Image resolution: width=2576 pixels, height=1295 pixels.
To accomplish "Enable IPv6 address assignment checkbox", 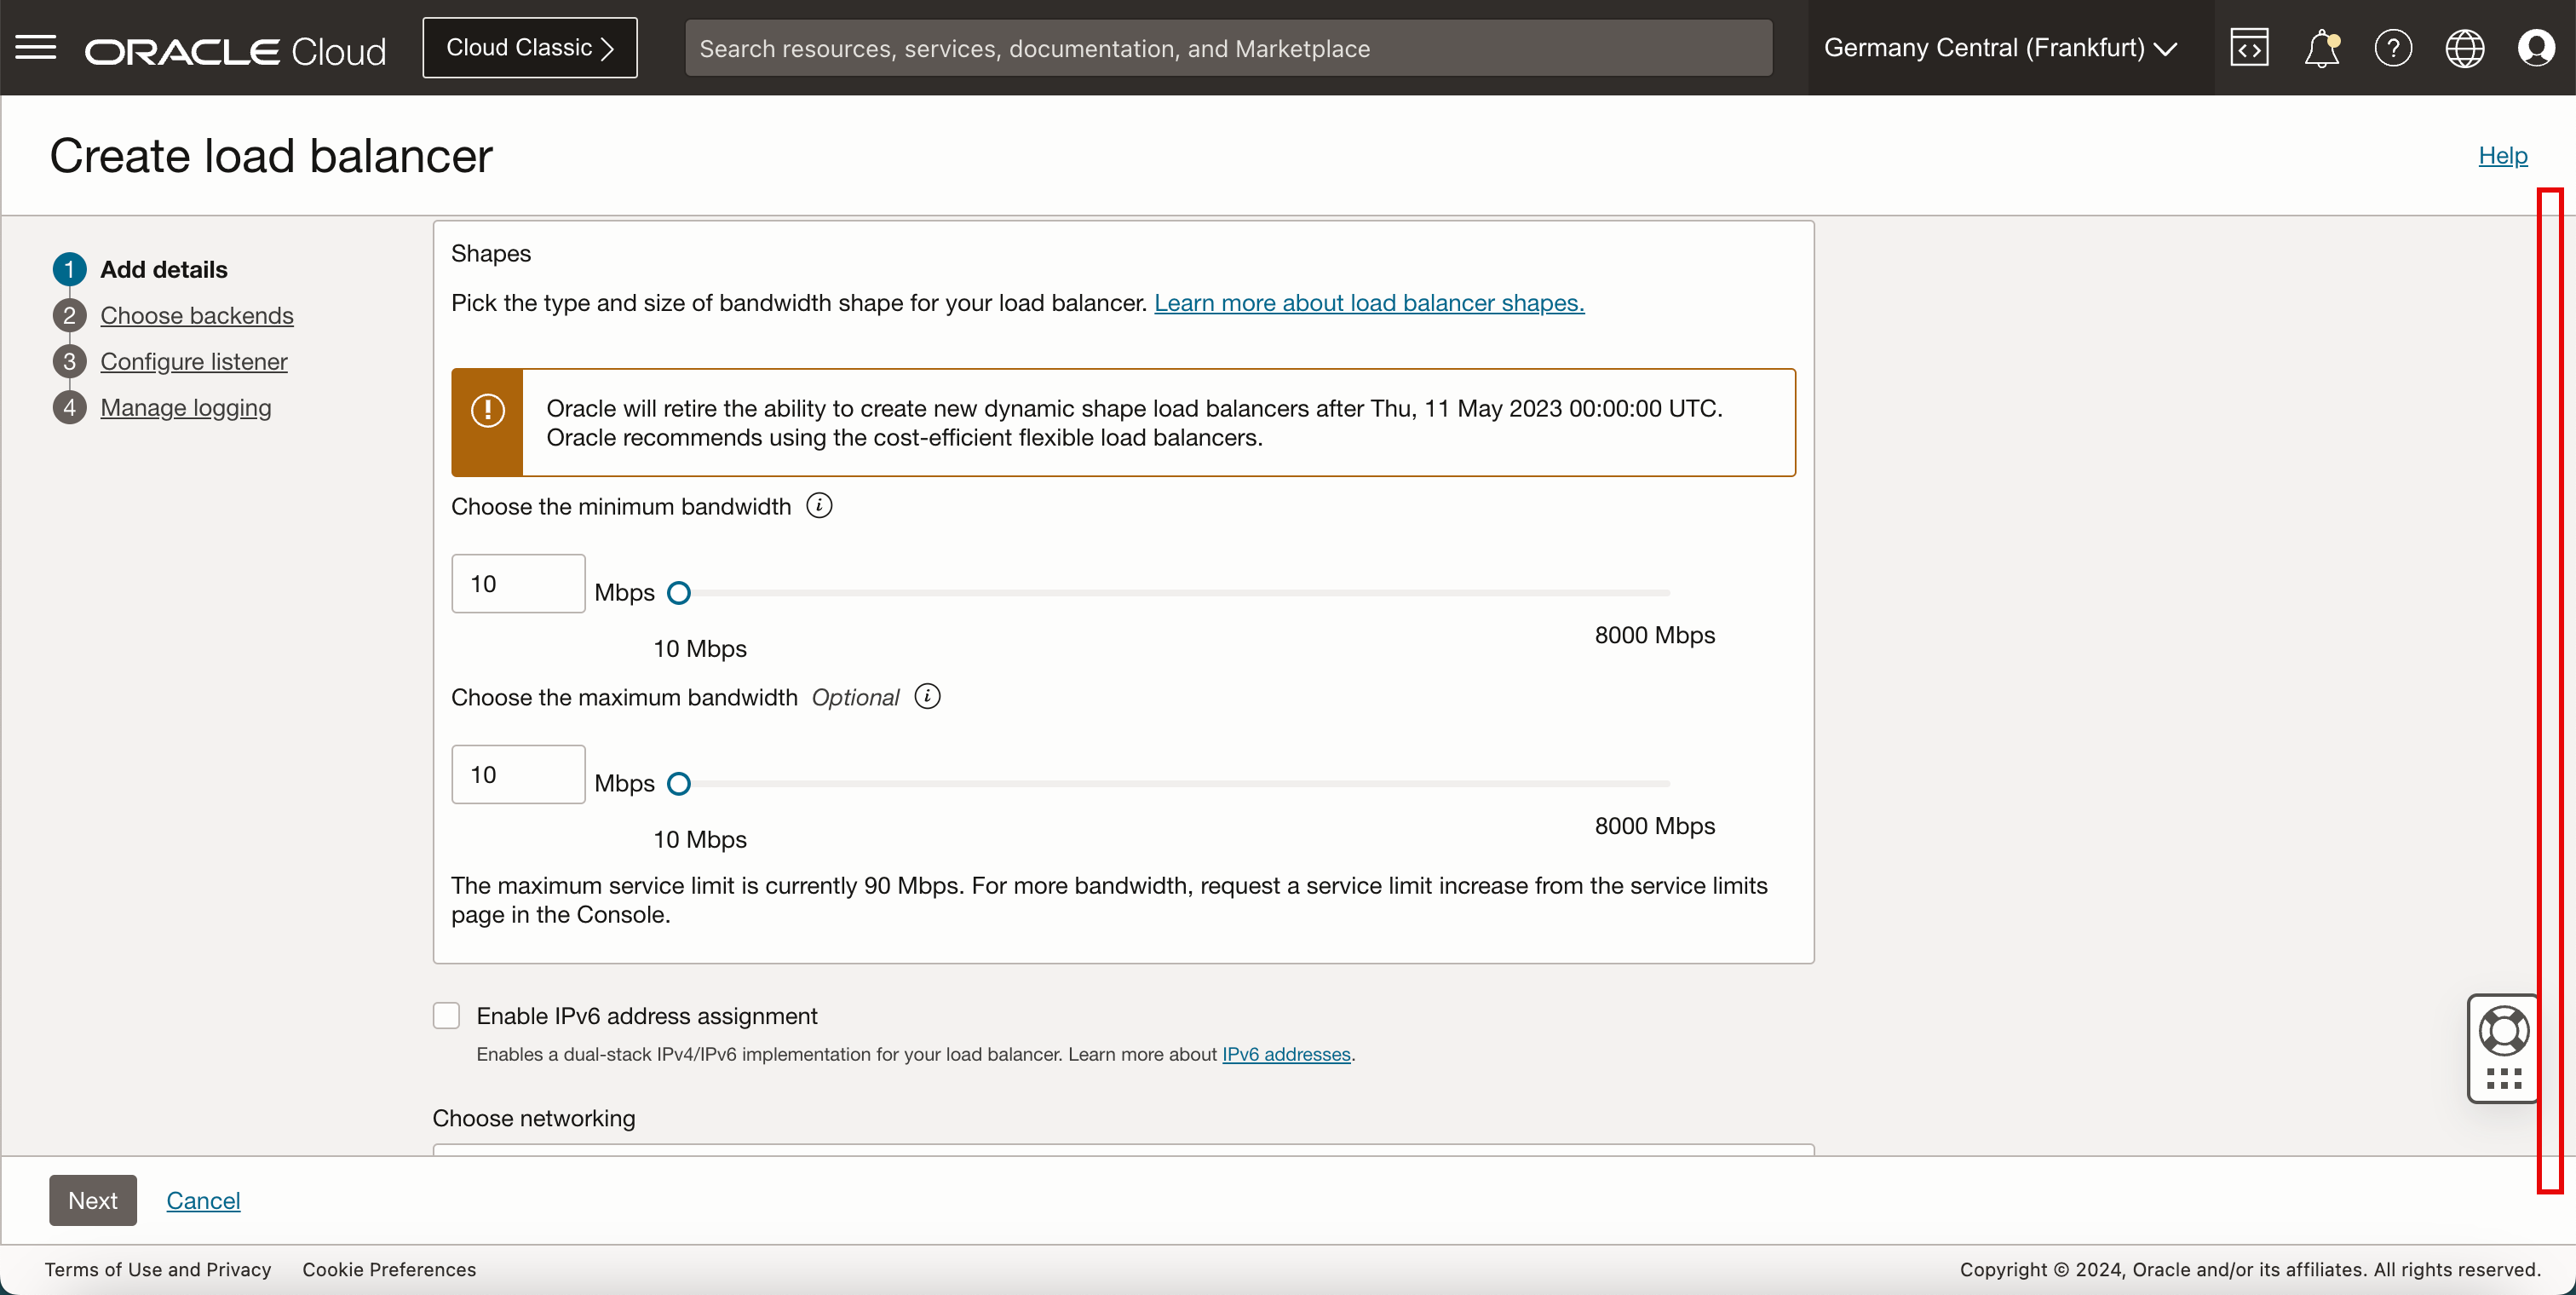I will click(446, 1016).
